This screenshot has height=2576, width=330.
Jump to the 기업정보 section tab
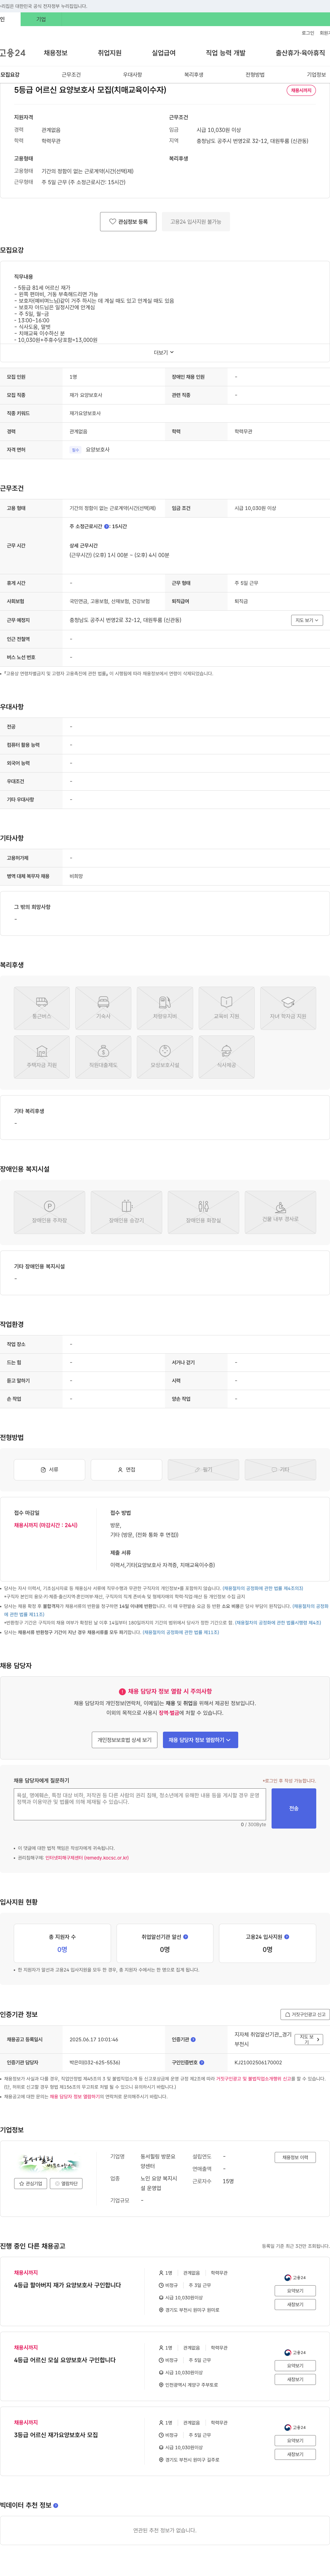click(316, 75)
